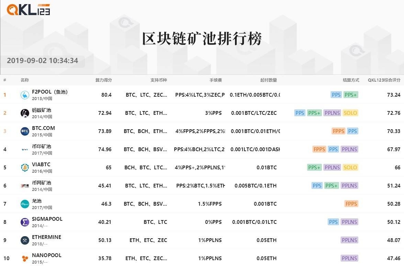This screenshot has width=404, height=266.
Task: Click the SOLO tag in 蚂蚁矿池 row
Action: [x=350, y=113]
